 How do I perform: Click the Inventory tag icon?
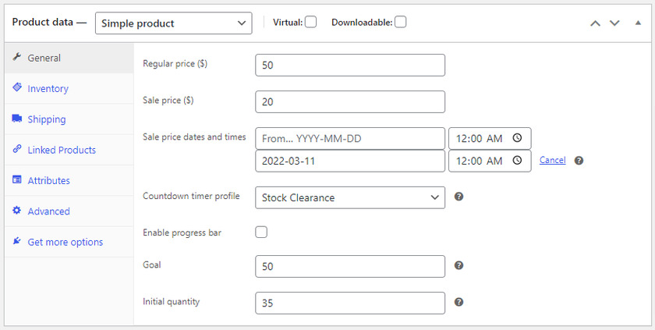[x=16, y=88]
